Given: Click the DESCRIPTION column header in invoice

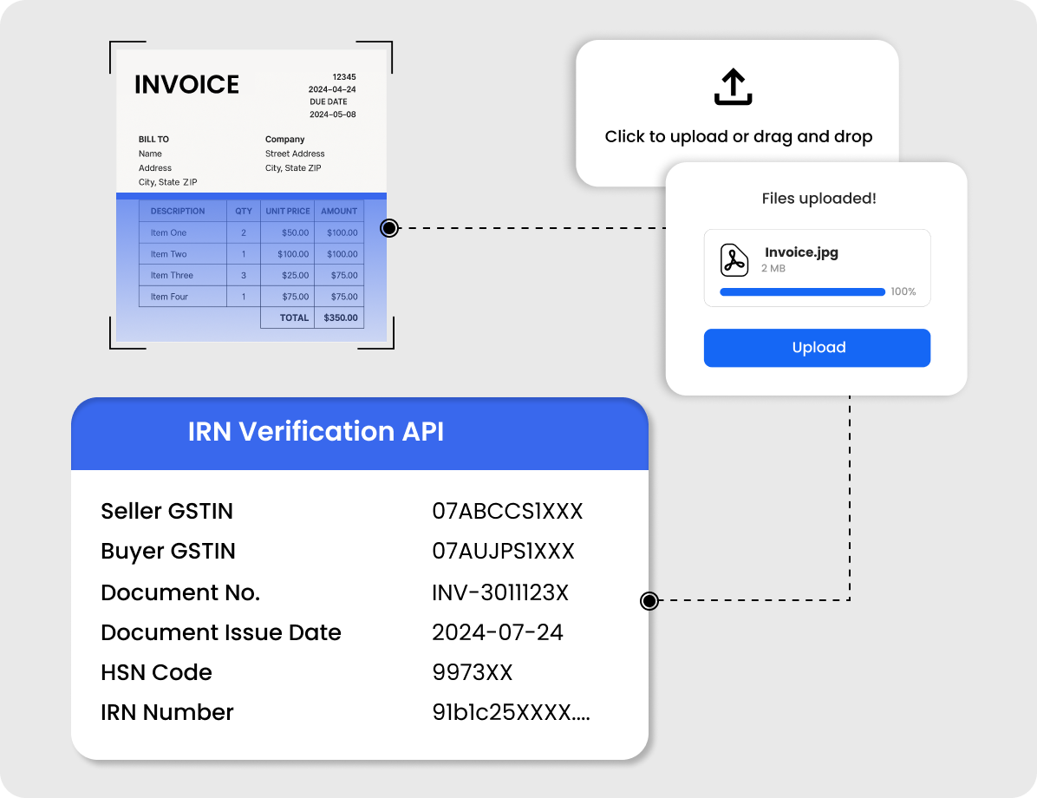Looking at the screenshot, I should pos(178,211).
